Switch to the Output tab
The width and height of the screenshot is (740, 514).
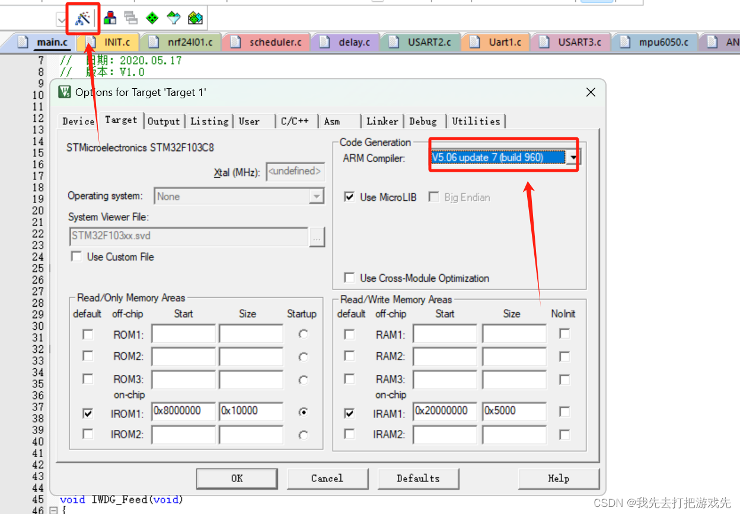click(x=164, y=121)
